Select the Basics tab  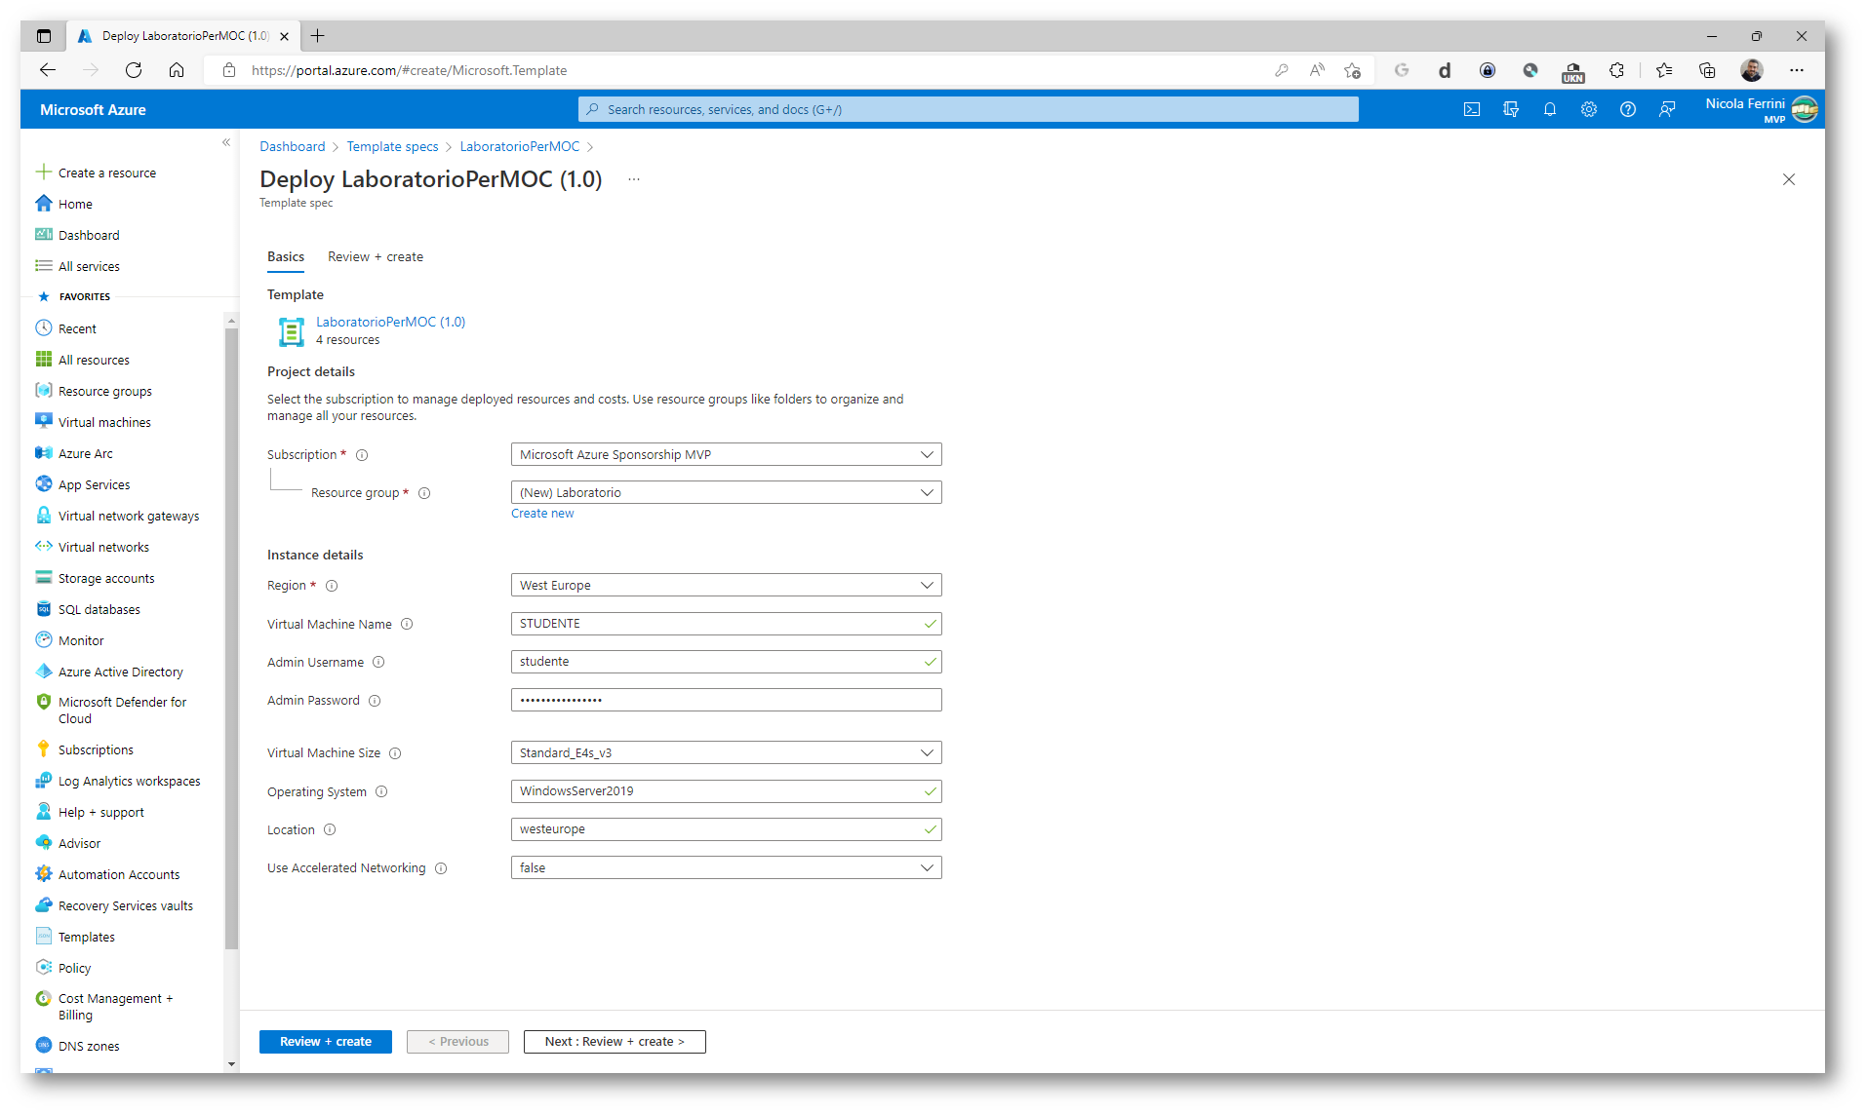coord(286,257)
